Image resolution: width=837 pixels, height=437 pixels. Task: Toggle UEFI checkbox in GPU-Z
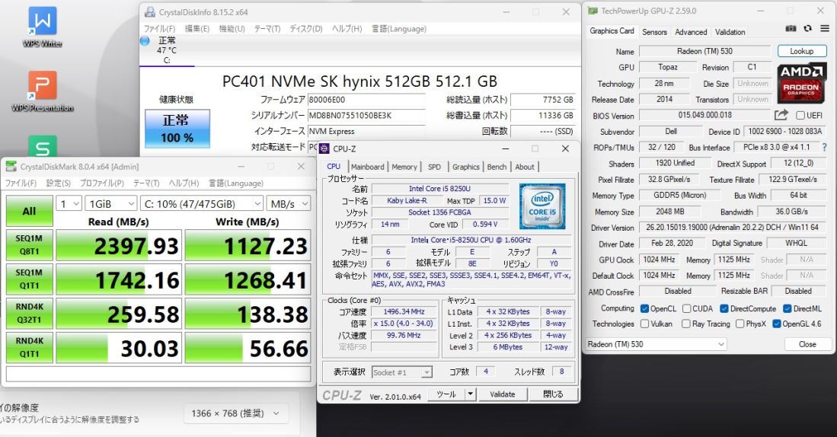[800, 115]
